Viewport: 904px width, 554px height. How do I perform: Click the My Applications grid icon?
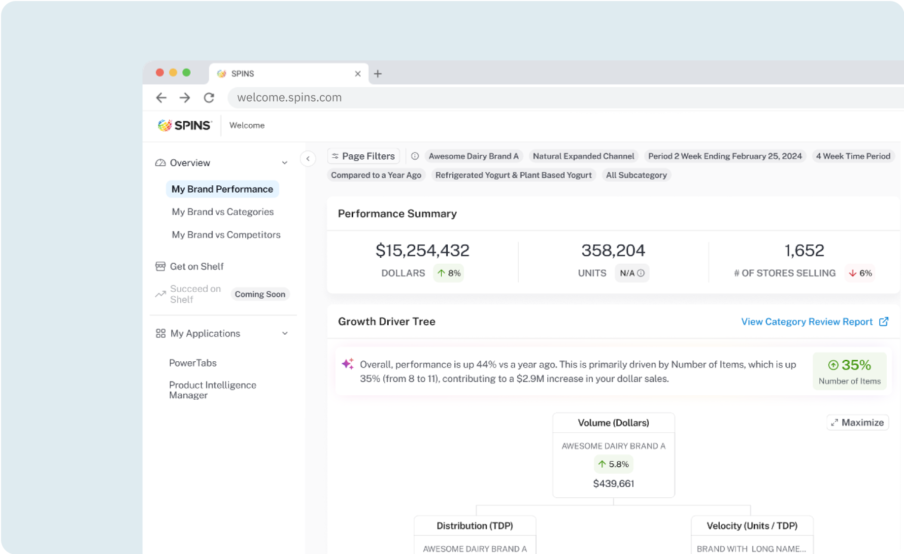click(161, 333)
